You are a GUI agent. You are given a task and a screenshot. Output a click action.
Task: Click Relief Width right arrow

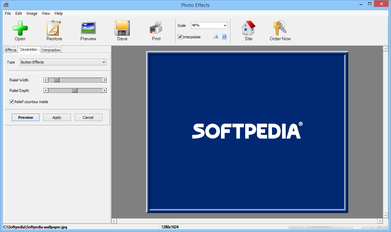(x=104, y=80)
